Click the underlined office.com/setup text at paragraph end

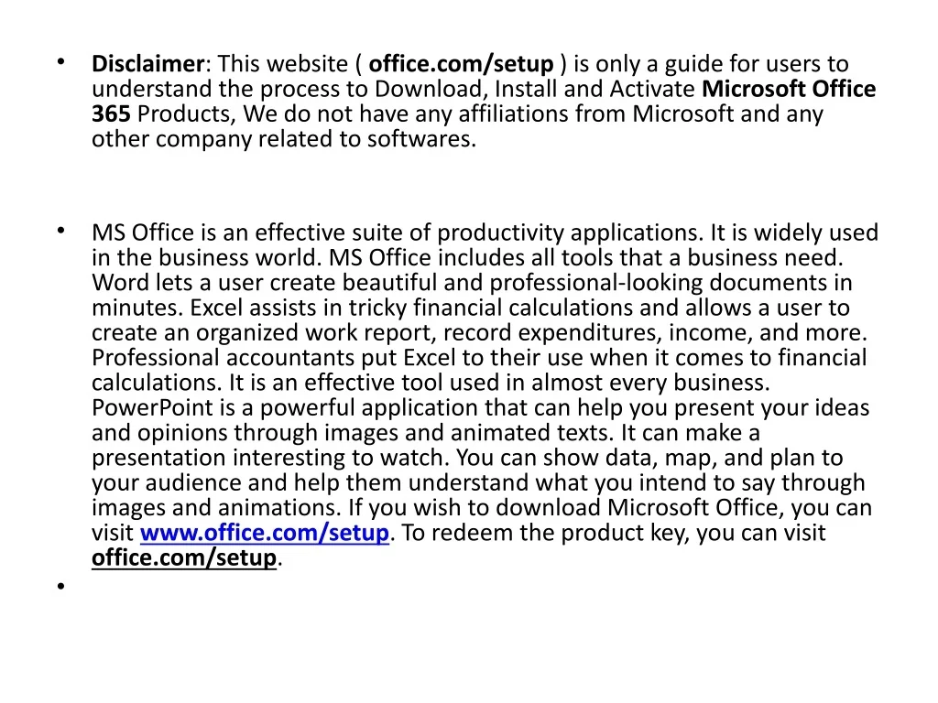pos(183,557)
